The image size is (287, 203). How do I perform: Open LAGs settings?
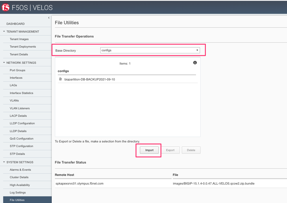tap(13, 85)
